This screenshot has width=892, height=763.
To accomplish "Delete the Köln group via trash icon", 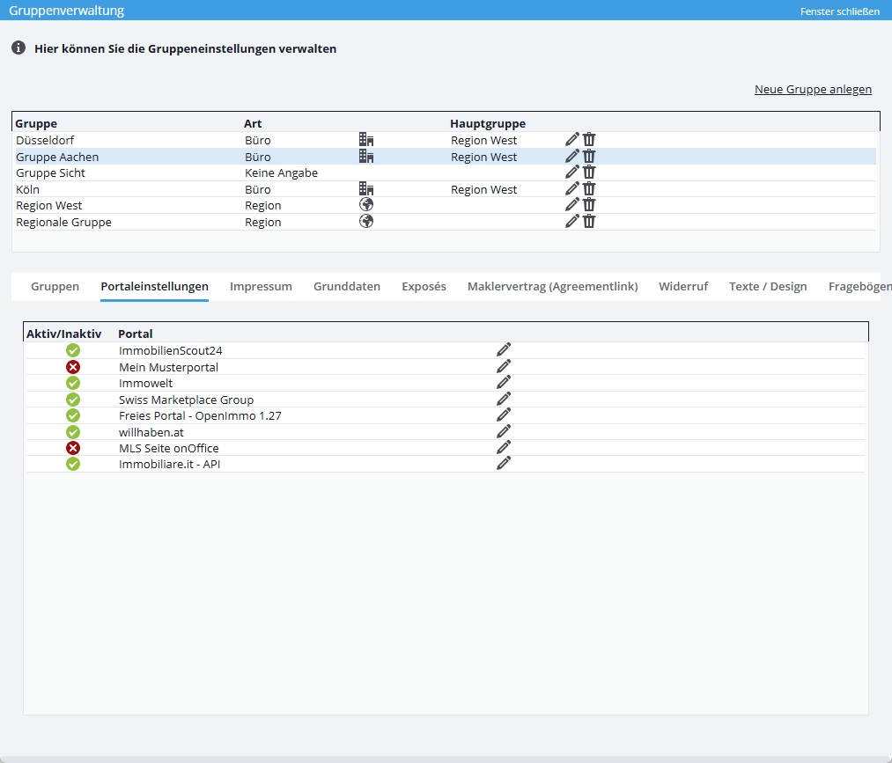I will click(589, 188).
